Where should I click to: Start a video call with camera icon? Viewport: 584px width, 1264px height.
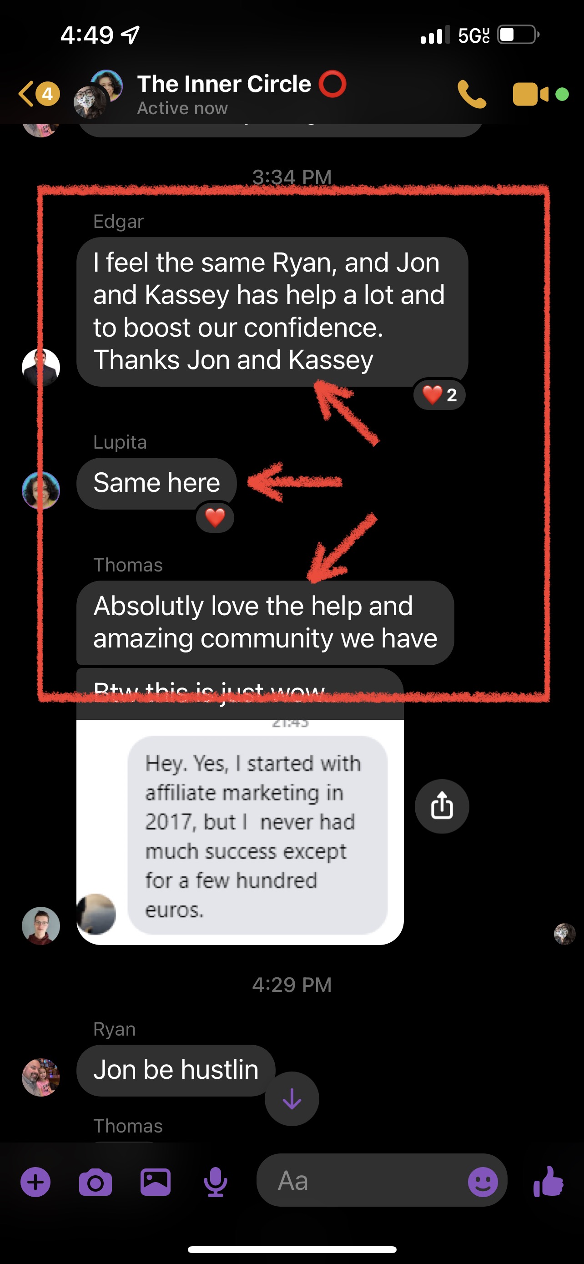pos(530,94)
